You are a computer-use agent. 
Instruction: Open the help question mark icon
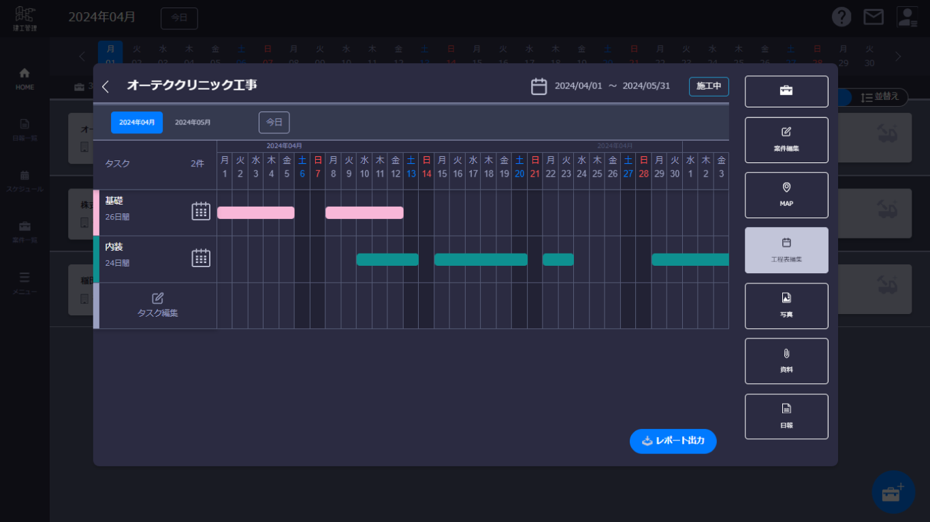coord(841,17)
